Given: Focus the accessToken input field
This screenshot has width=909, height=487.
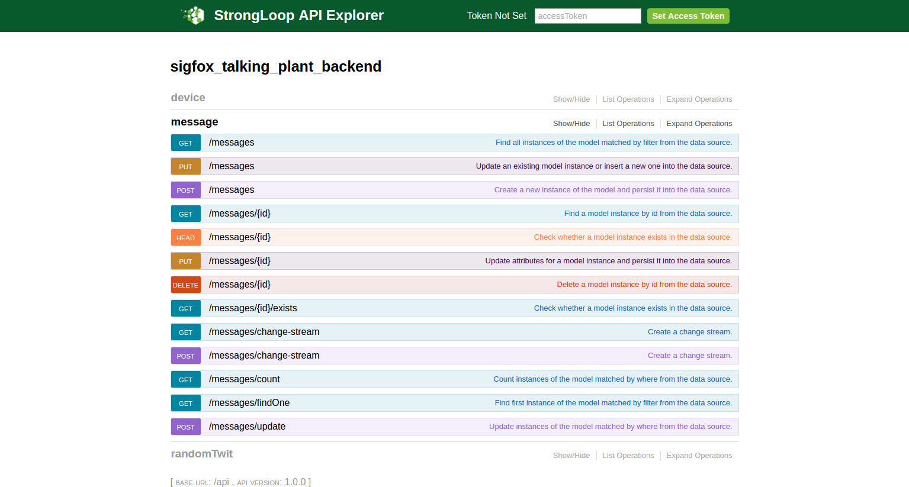Looking at the screenshot, I should tap(587, 16).
